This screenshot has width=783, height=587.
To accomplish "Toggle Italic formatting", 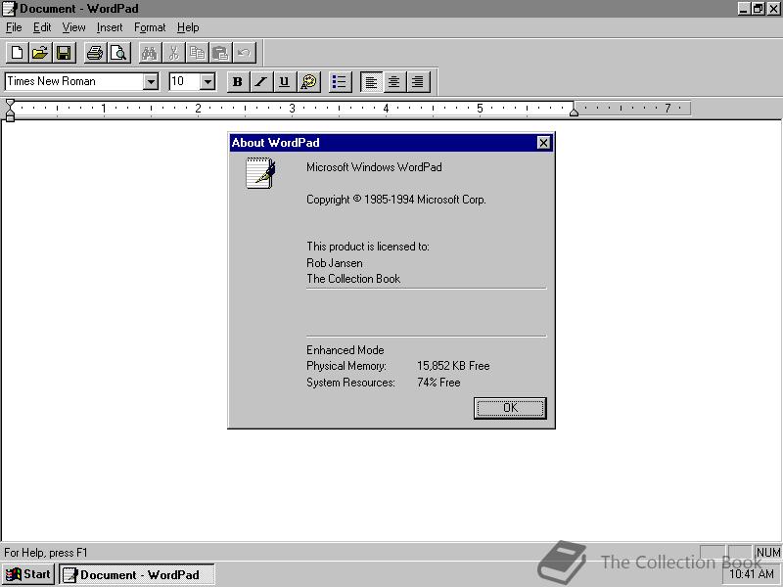I will (x=261, y=82).
